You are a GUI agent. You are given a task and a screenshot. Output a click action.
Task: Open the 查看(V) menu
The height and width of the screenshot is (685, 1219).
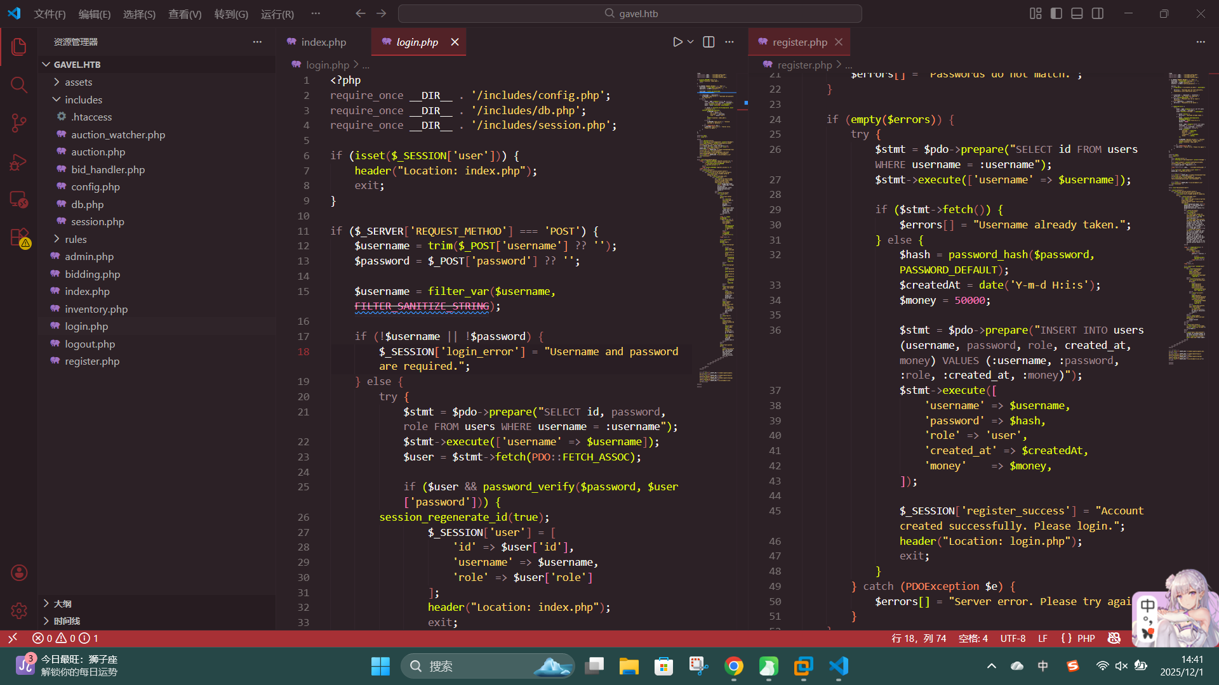(184, 14)
